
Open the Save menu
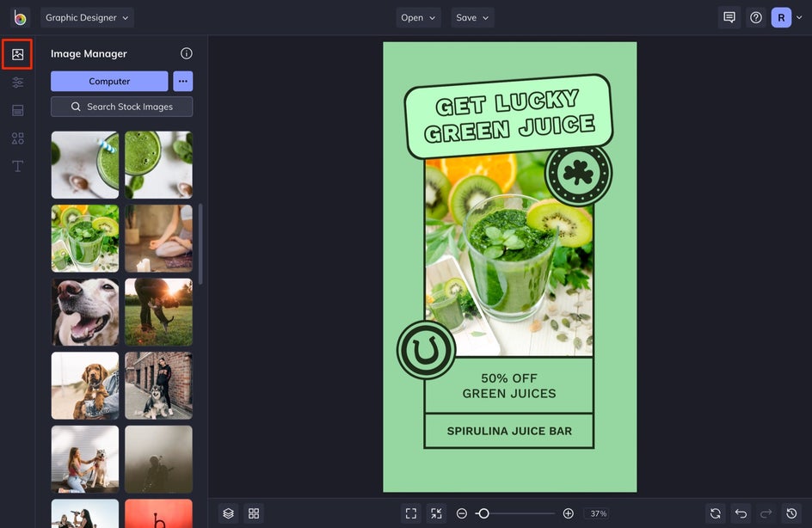(472, 17)
